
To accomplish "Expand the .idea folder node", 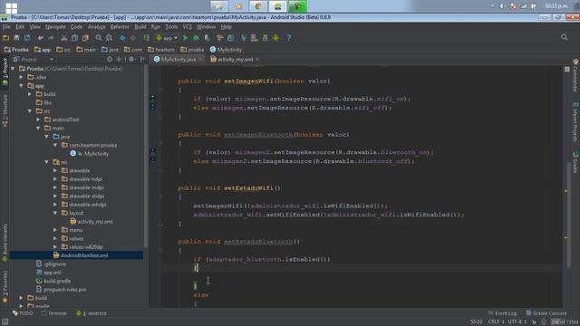I will coord(22,77).
